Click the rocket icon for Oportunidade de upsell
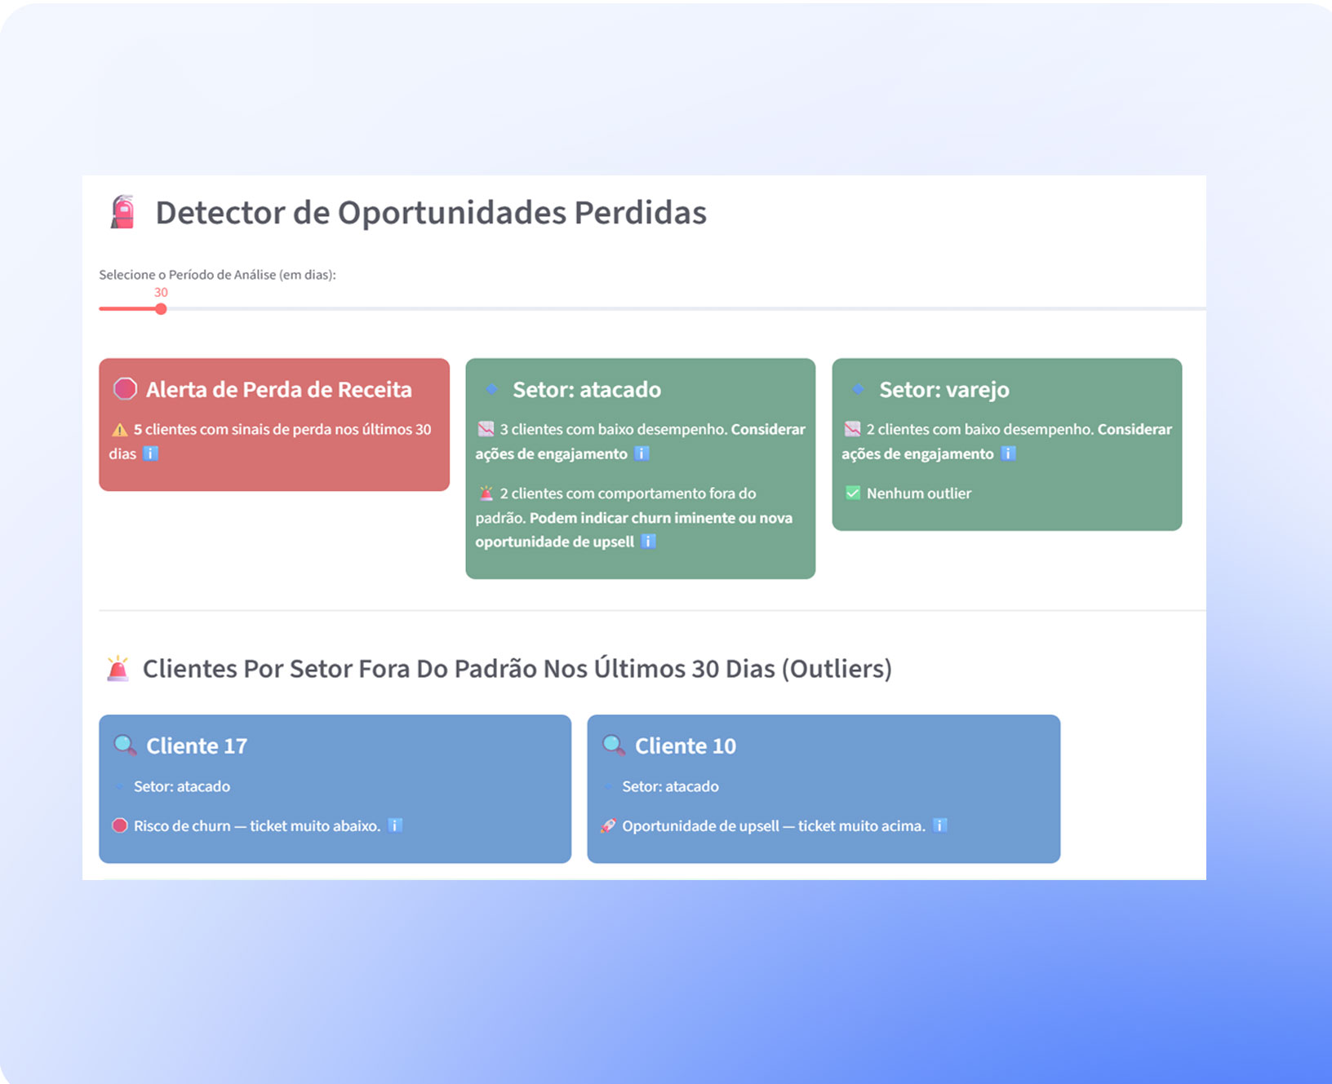The height and width of the screenshot is (1084, 1332). coord(608,825)
